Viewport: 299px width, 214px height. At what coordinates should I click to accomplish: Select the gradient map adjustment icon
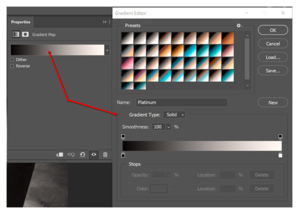pyautogui.click(x=16, y=34)
